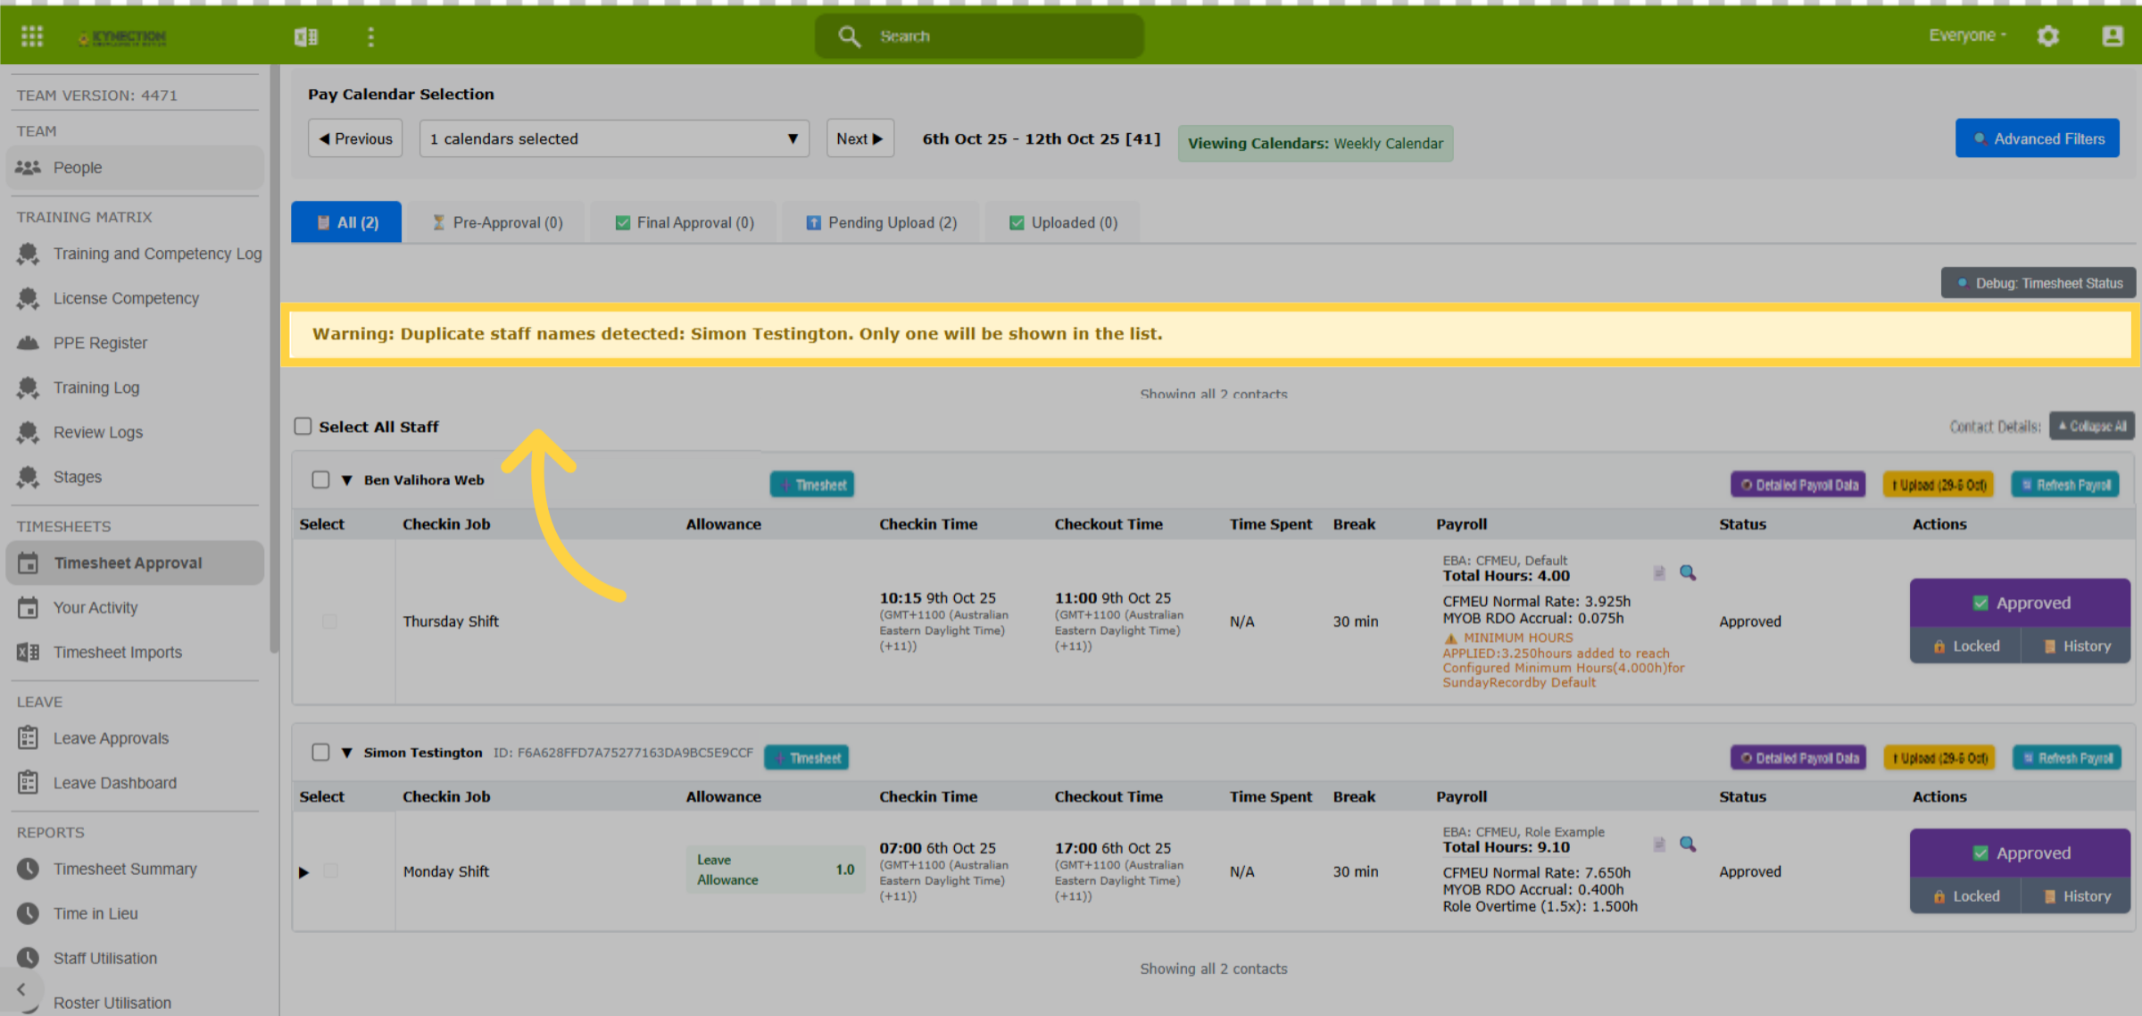Collapse Ben Valihora Web section triangle
The width and height of the screenshot is (2142, 1016).
point(347,480)
